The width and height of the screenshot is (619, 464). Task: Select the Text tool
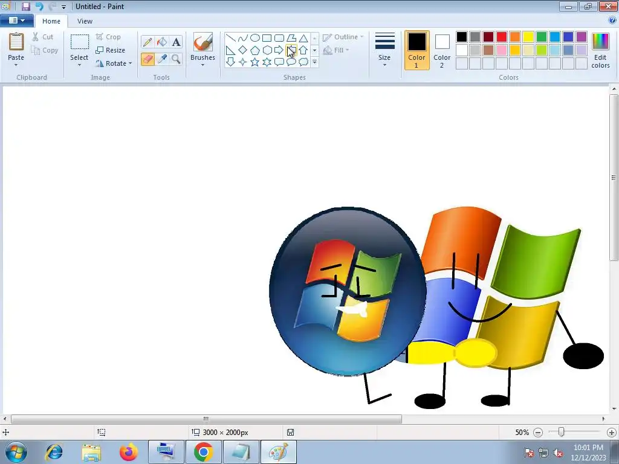tap(176, 42)
